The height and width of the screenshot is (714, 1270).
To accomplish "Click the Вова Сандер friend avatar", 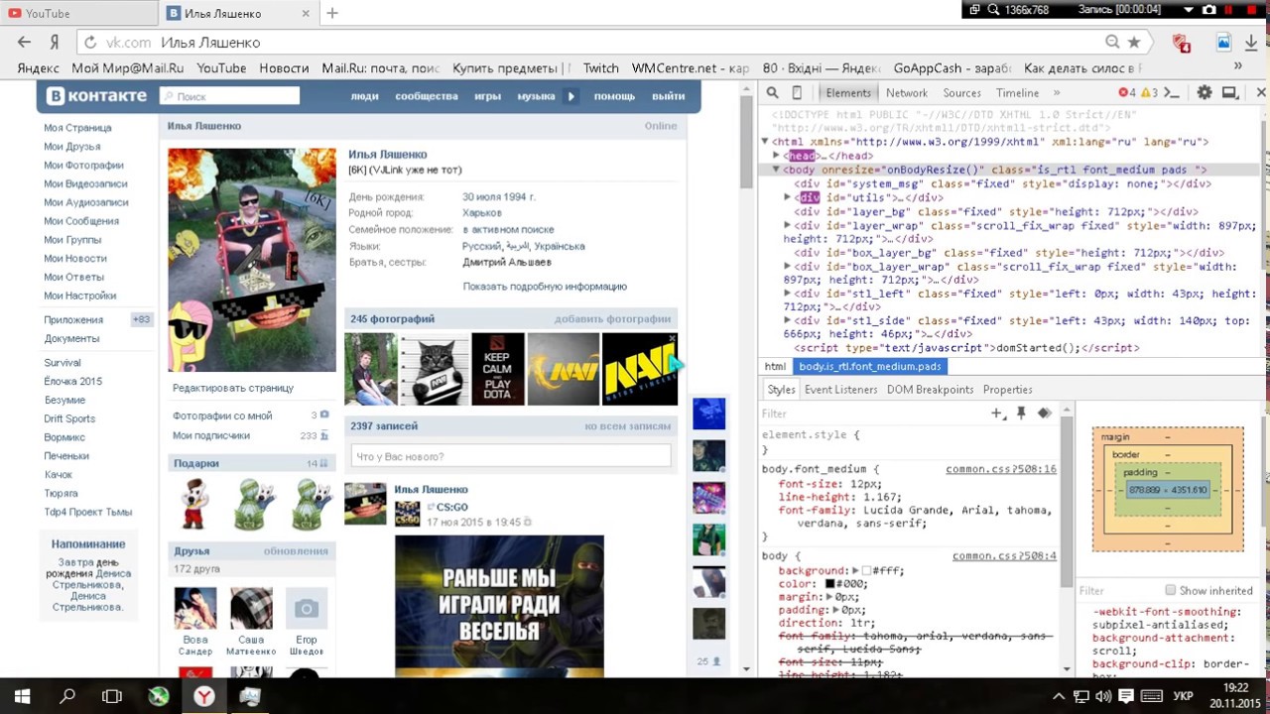I will coord(195,608).
